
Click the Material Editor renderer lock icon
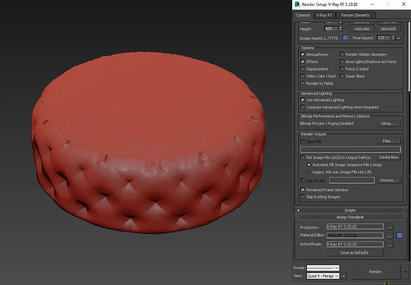point(399,236)
